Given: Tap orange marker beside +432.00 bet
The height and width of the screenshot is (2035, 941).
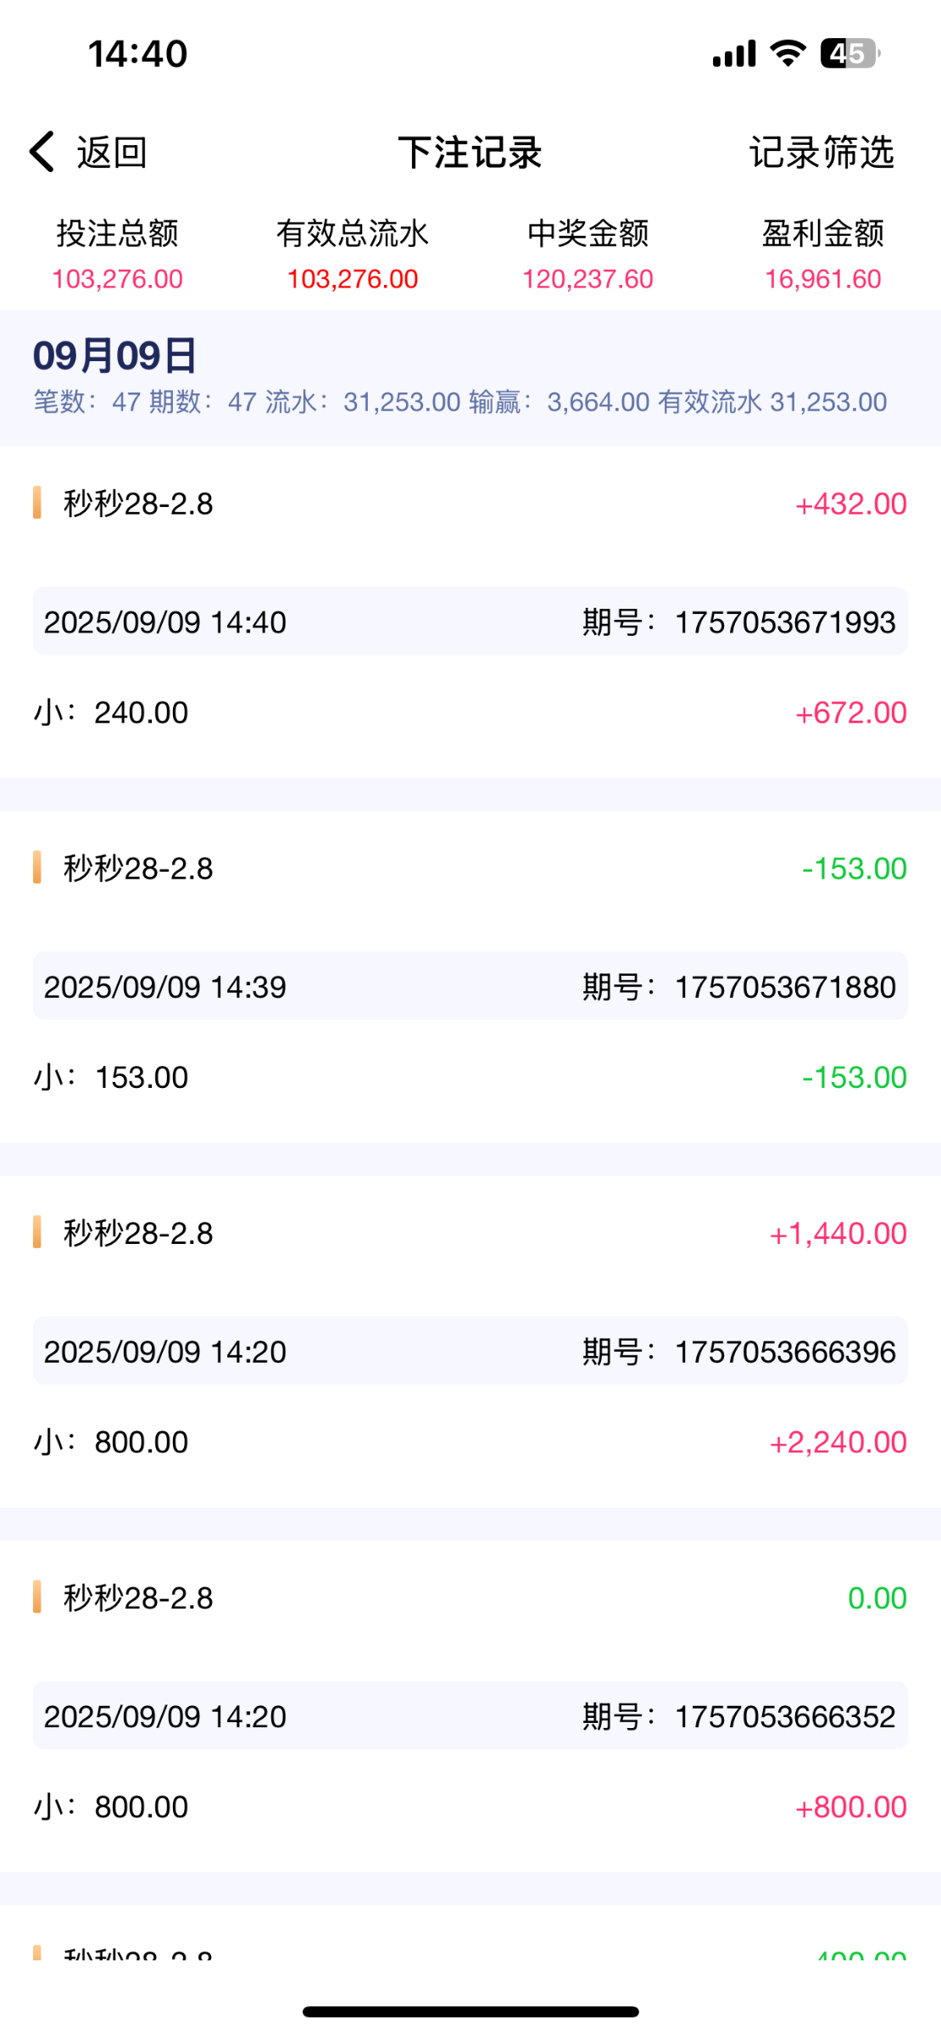Looking at the screenshot, I should [37, 503].
